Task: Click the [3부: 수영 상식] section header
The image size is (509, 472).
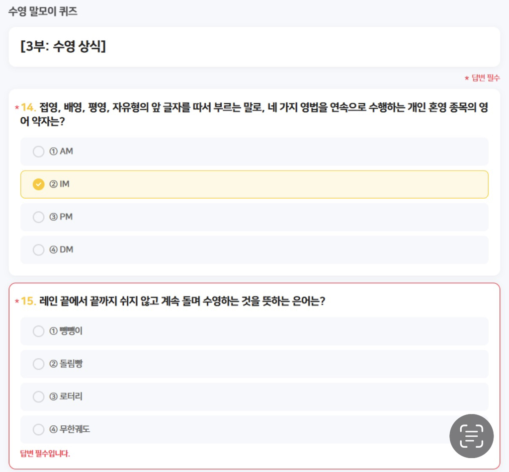Action: (63, 46)
